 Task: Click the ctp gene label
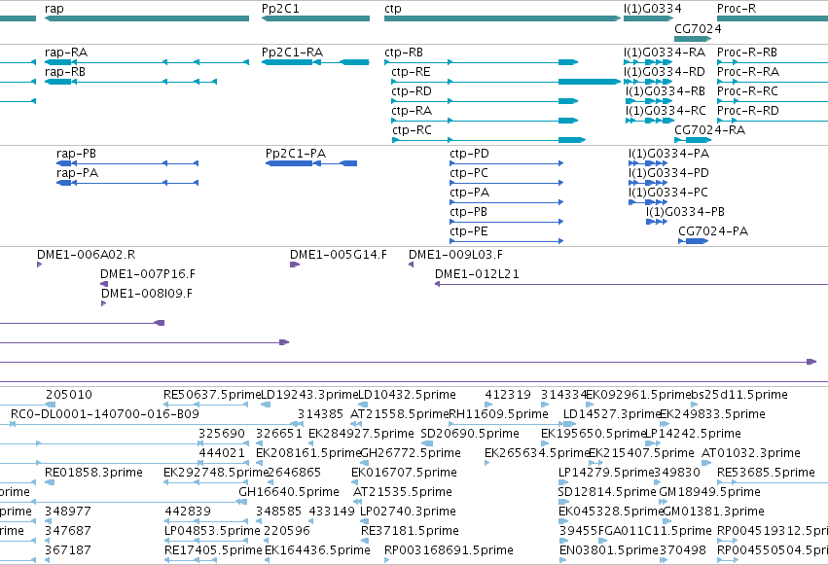click(393, 9)
